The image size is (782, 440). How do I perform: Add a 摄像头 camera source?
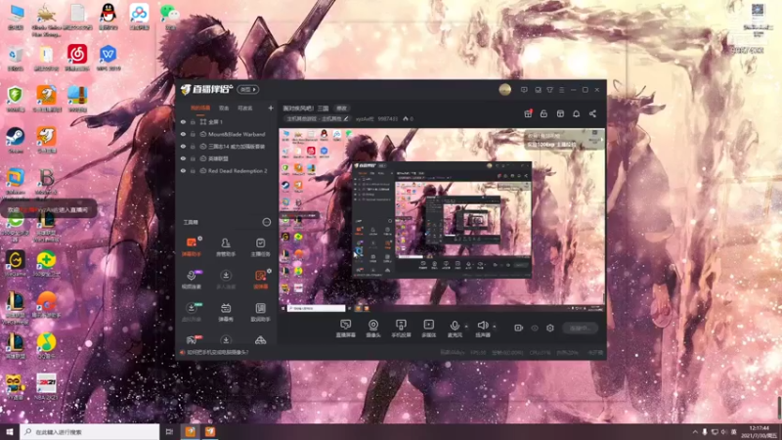coord(373,329)
